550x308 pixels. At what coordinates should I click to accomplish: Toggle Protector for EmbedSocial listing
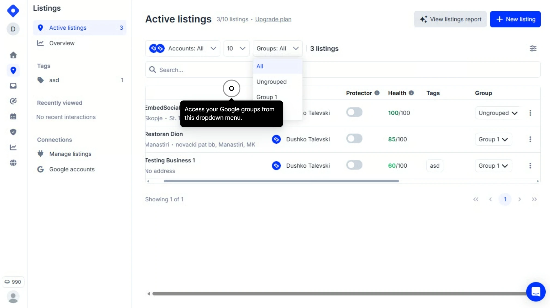tap(354, 112)
